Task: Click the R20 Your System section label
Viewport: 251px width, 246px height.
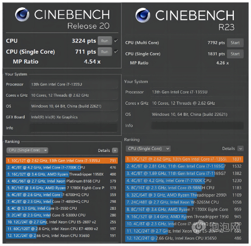Action: [x=16, y=74]
